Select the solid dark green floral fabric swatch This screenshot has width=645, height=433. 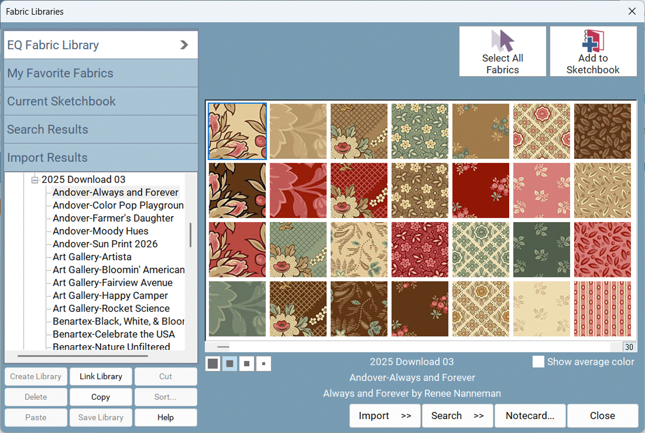541,250
